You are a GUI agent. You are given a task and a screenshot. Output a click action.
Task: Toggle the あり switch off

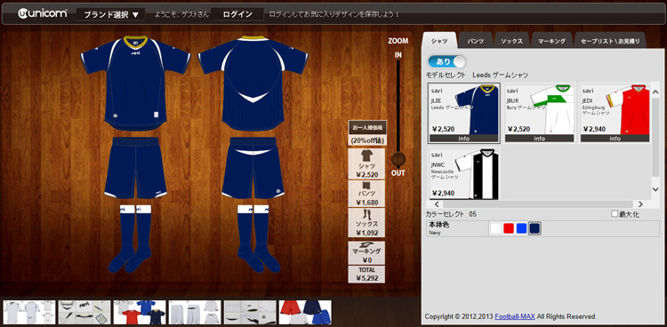point(446,61)
